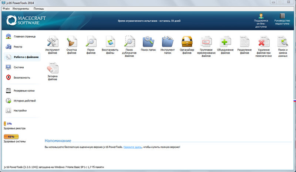Image resolution: width=296 pixels, height=172 pixels.
Task: Click the trial period remaining text
Action: tap(149, 21)
